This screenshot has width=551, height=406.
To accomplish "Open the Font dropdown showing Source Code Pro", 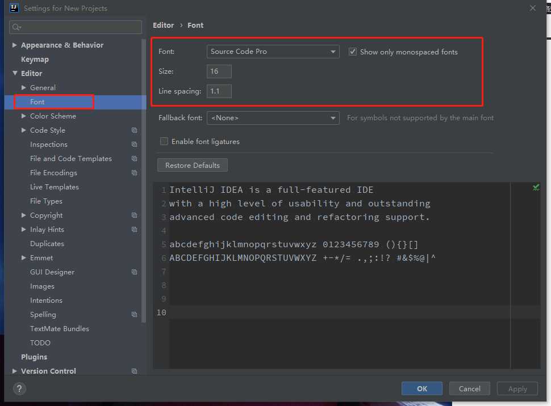I will coord(273,52).
